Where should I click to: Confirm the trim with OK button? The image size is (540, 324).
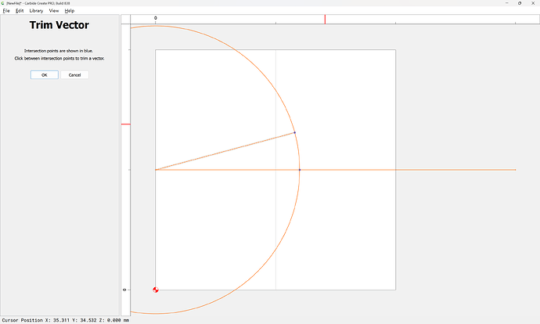44,75
